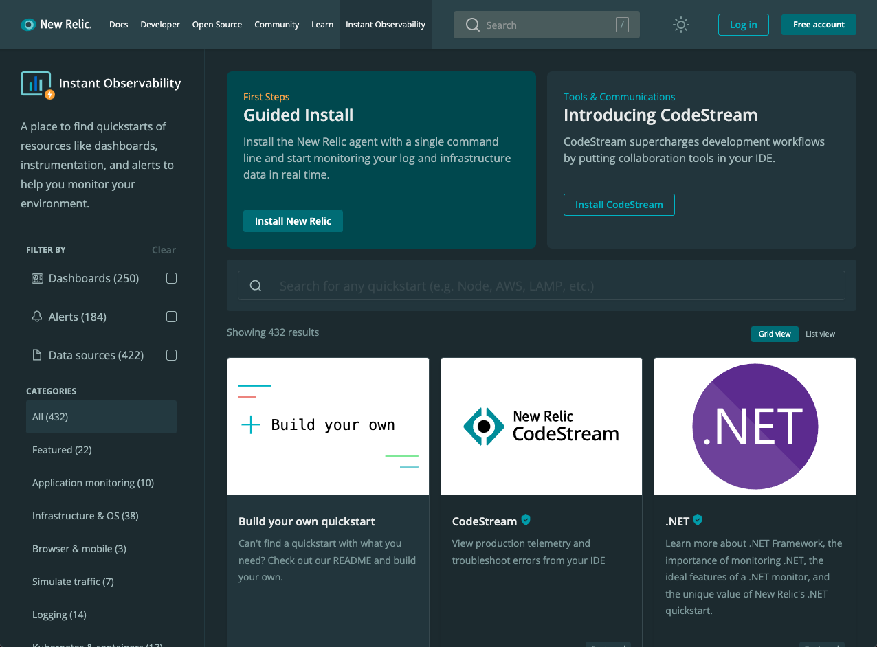Image resolution: width=877 pixels, height=647 pixels.
Task: Click the magnifier icon in top search bar
Action: 472,25
